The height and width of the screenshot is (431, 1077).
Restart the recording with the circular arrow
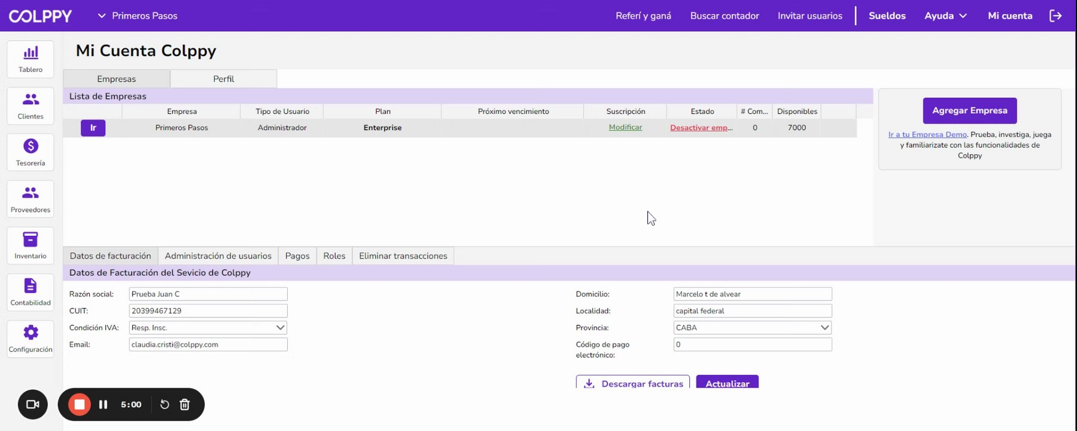pyautogui.click(x=165, y=405)
